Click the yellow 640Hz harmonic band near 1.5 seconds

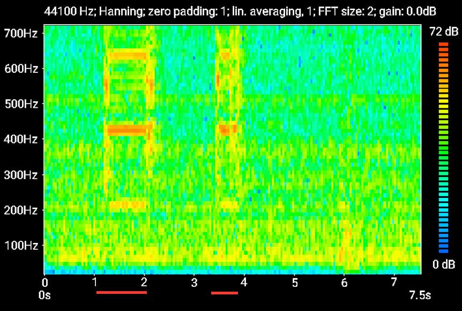pos(128,55)
